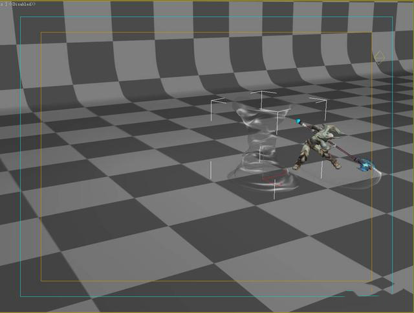Screen dimensions: 414x313
Task: Select the cyan tip of the spear
Action: point(298,121)
